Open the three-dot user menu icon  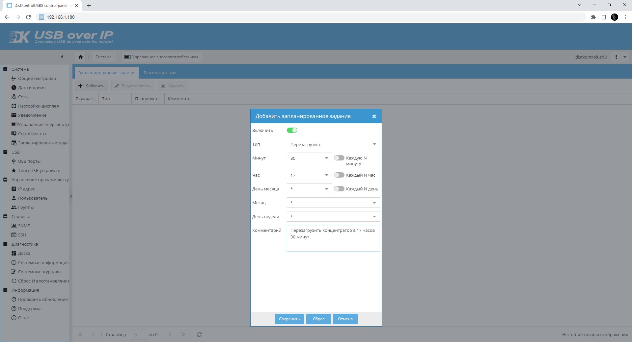[x=616, y=57]
